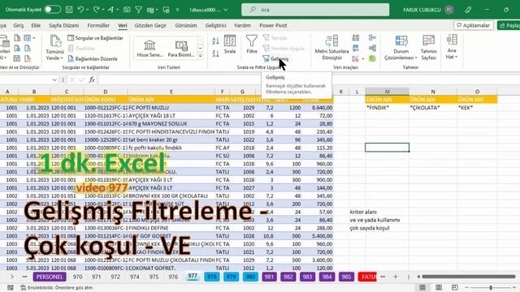Click the formula bar input field

(x=309, y=79)
